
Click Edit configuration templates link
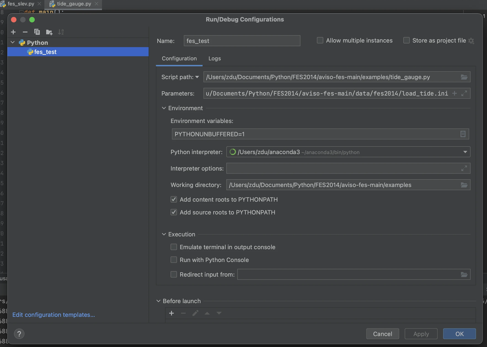tap(54, 315)
